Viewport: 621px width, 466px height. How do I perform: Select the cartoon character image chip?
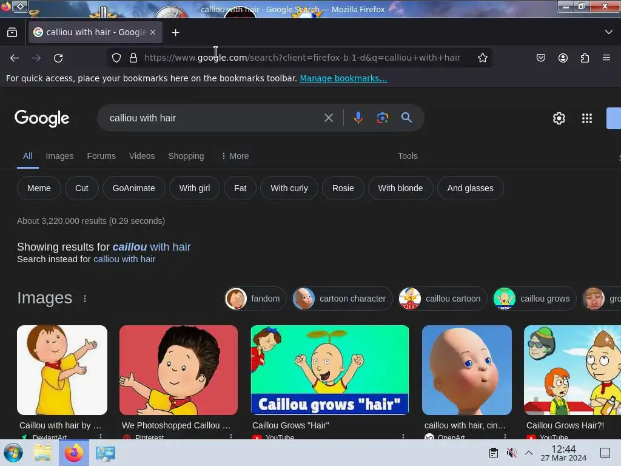[342, 299]
